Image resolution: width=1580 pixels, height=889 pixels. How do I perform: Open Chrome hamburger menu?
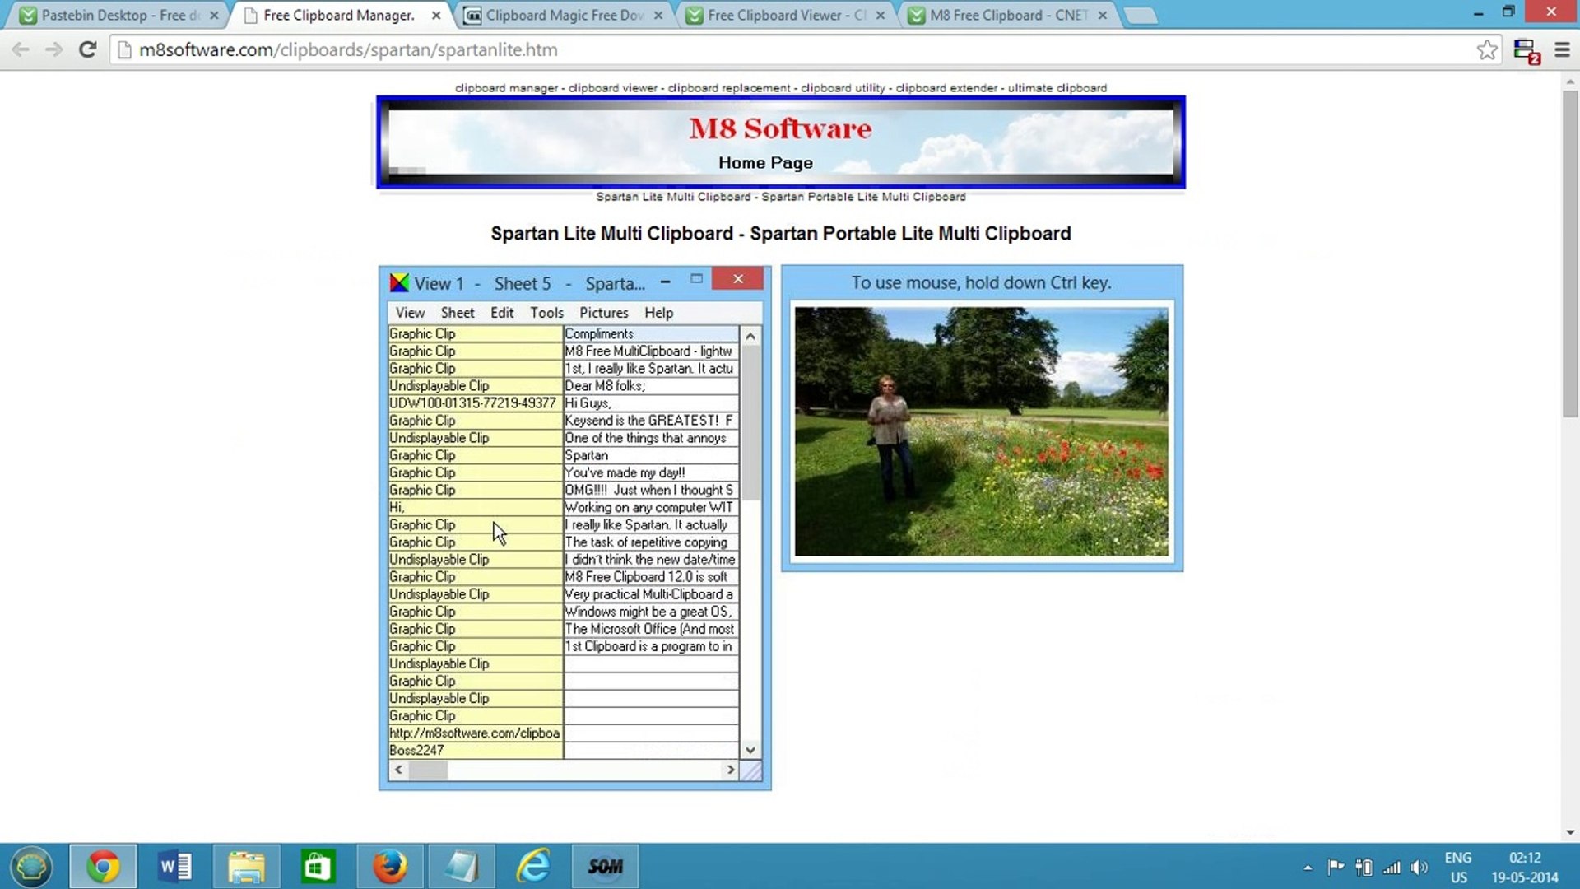click(1563, 49)
